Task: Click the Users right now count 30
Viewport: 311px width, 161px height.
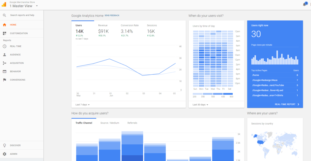Action: click(x=256, y=34)
